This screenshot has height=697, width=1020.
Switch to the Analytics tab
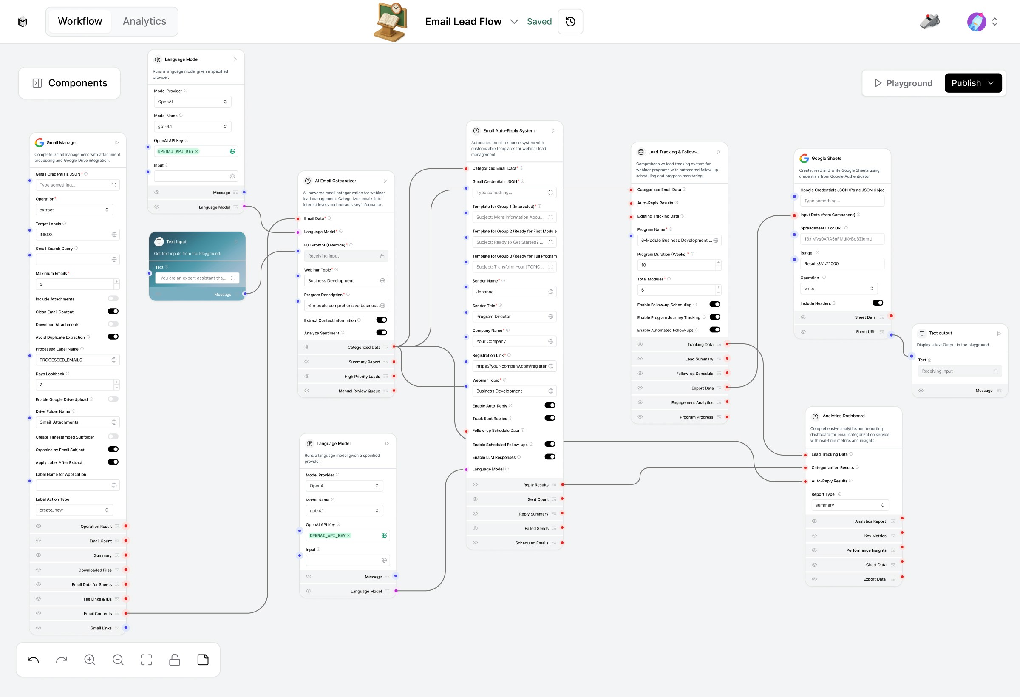144,21
